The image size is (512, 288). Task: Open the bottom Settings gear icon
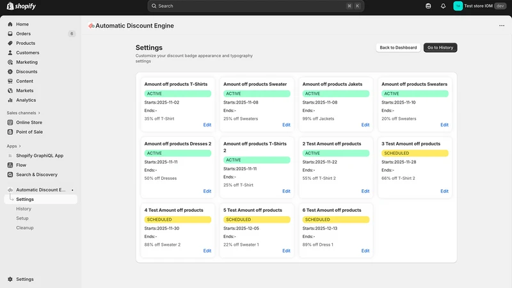[x=10, y=279]
